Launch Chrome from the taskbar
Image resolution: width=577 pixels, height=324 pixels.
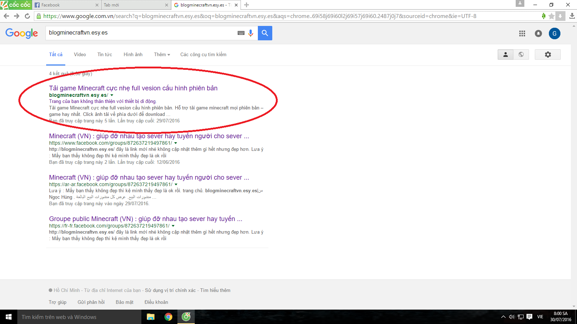[168, 317]
